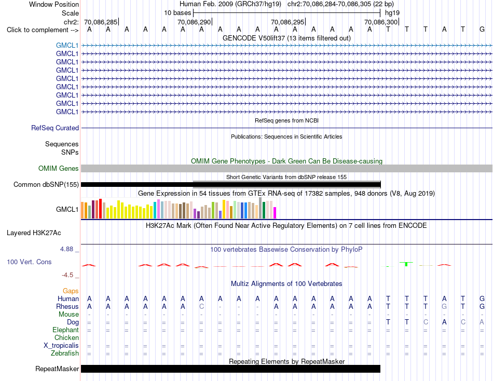493x381 pixels.
Task: Click position marker 70,086,295
Action: [287, 22]
